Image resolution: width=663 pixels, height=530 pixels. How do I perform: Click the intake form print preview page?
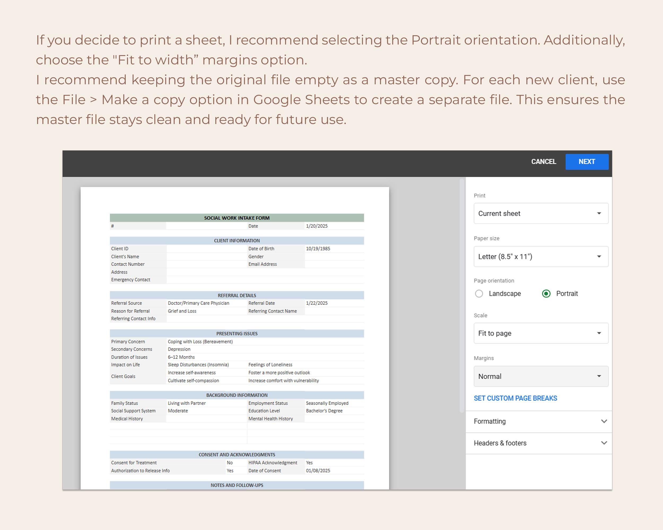[235, 338]
